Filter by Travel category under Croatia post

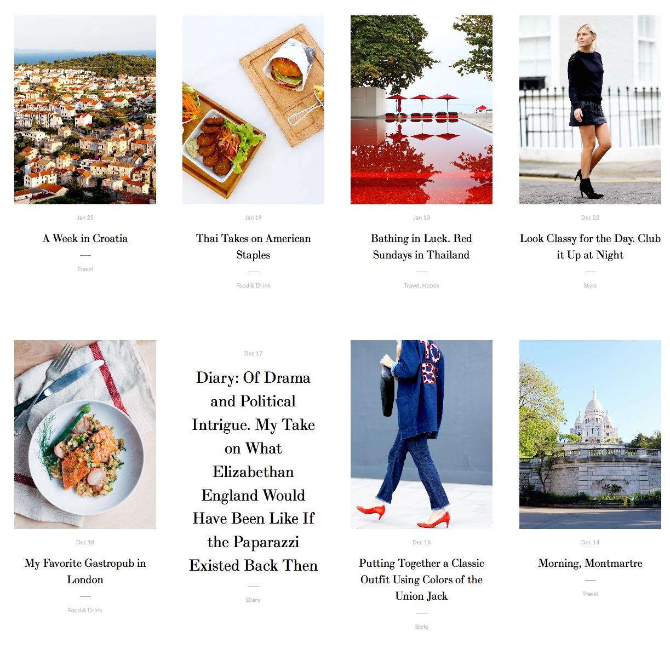pos(85,269)
